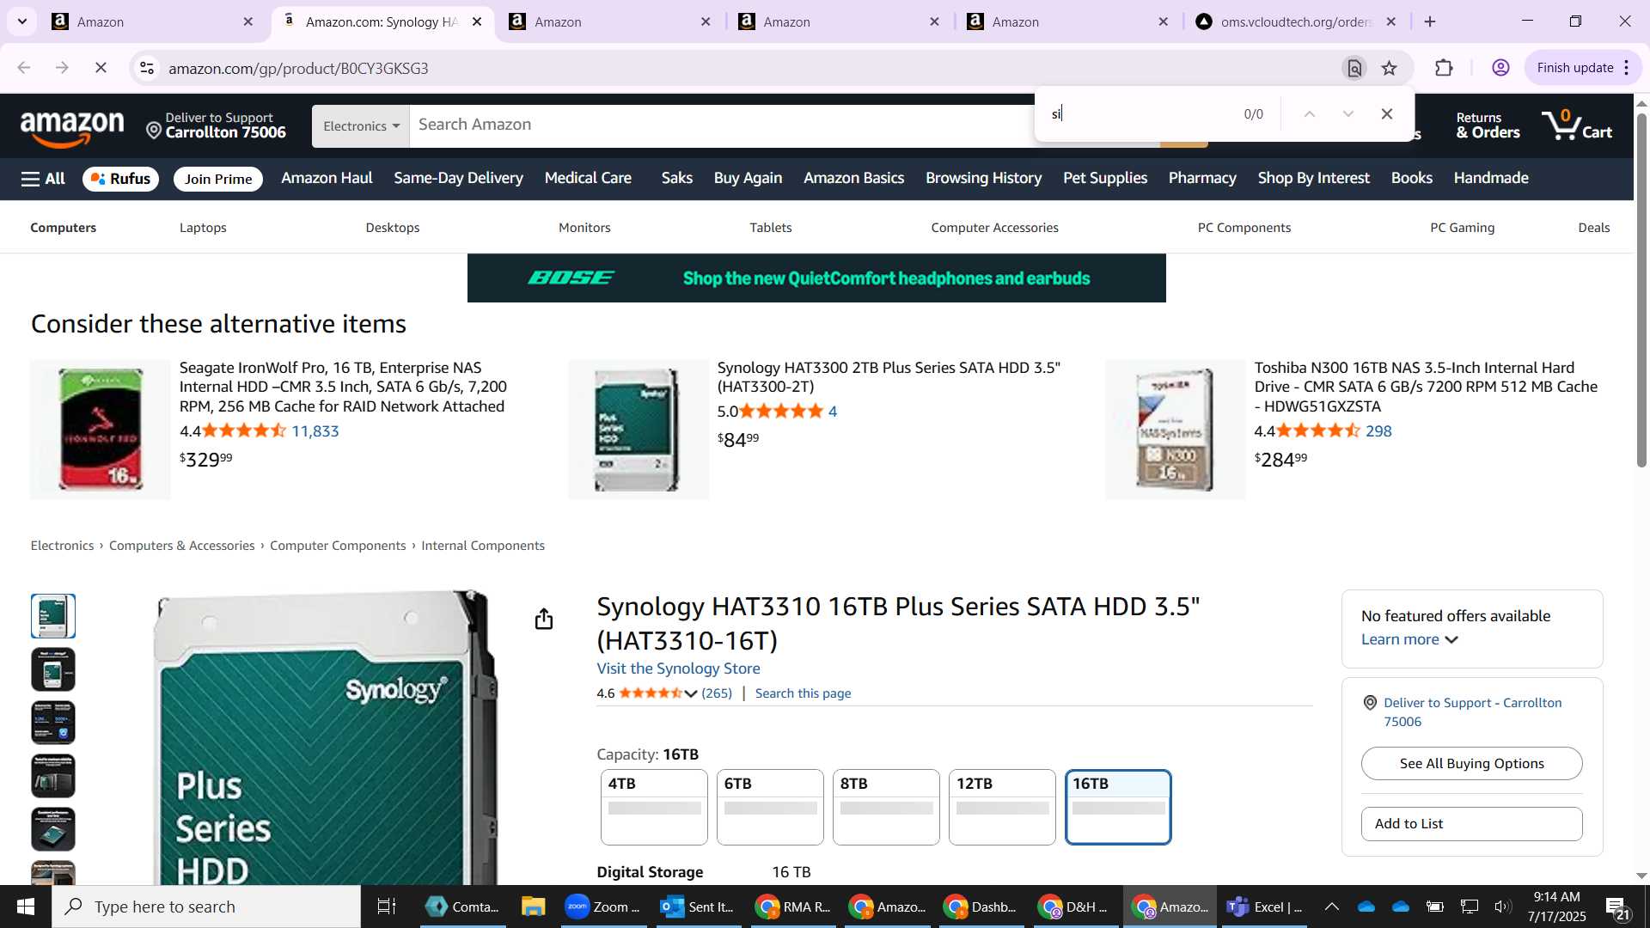Open browser Extensions puzzle icon
This screenshot has height=928, width=1650.
pyautogui.click(x=1444, y=68)
